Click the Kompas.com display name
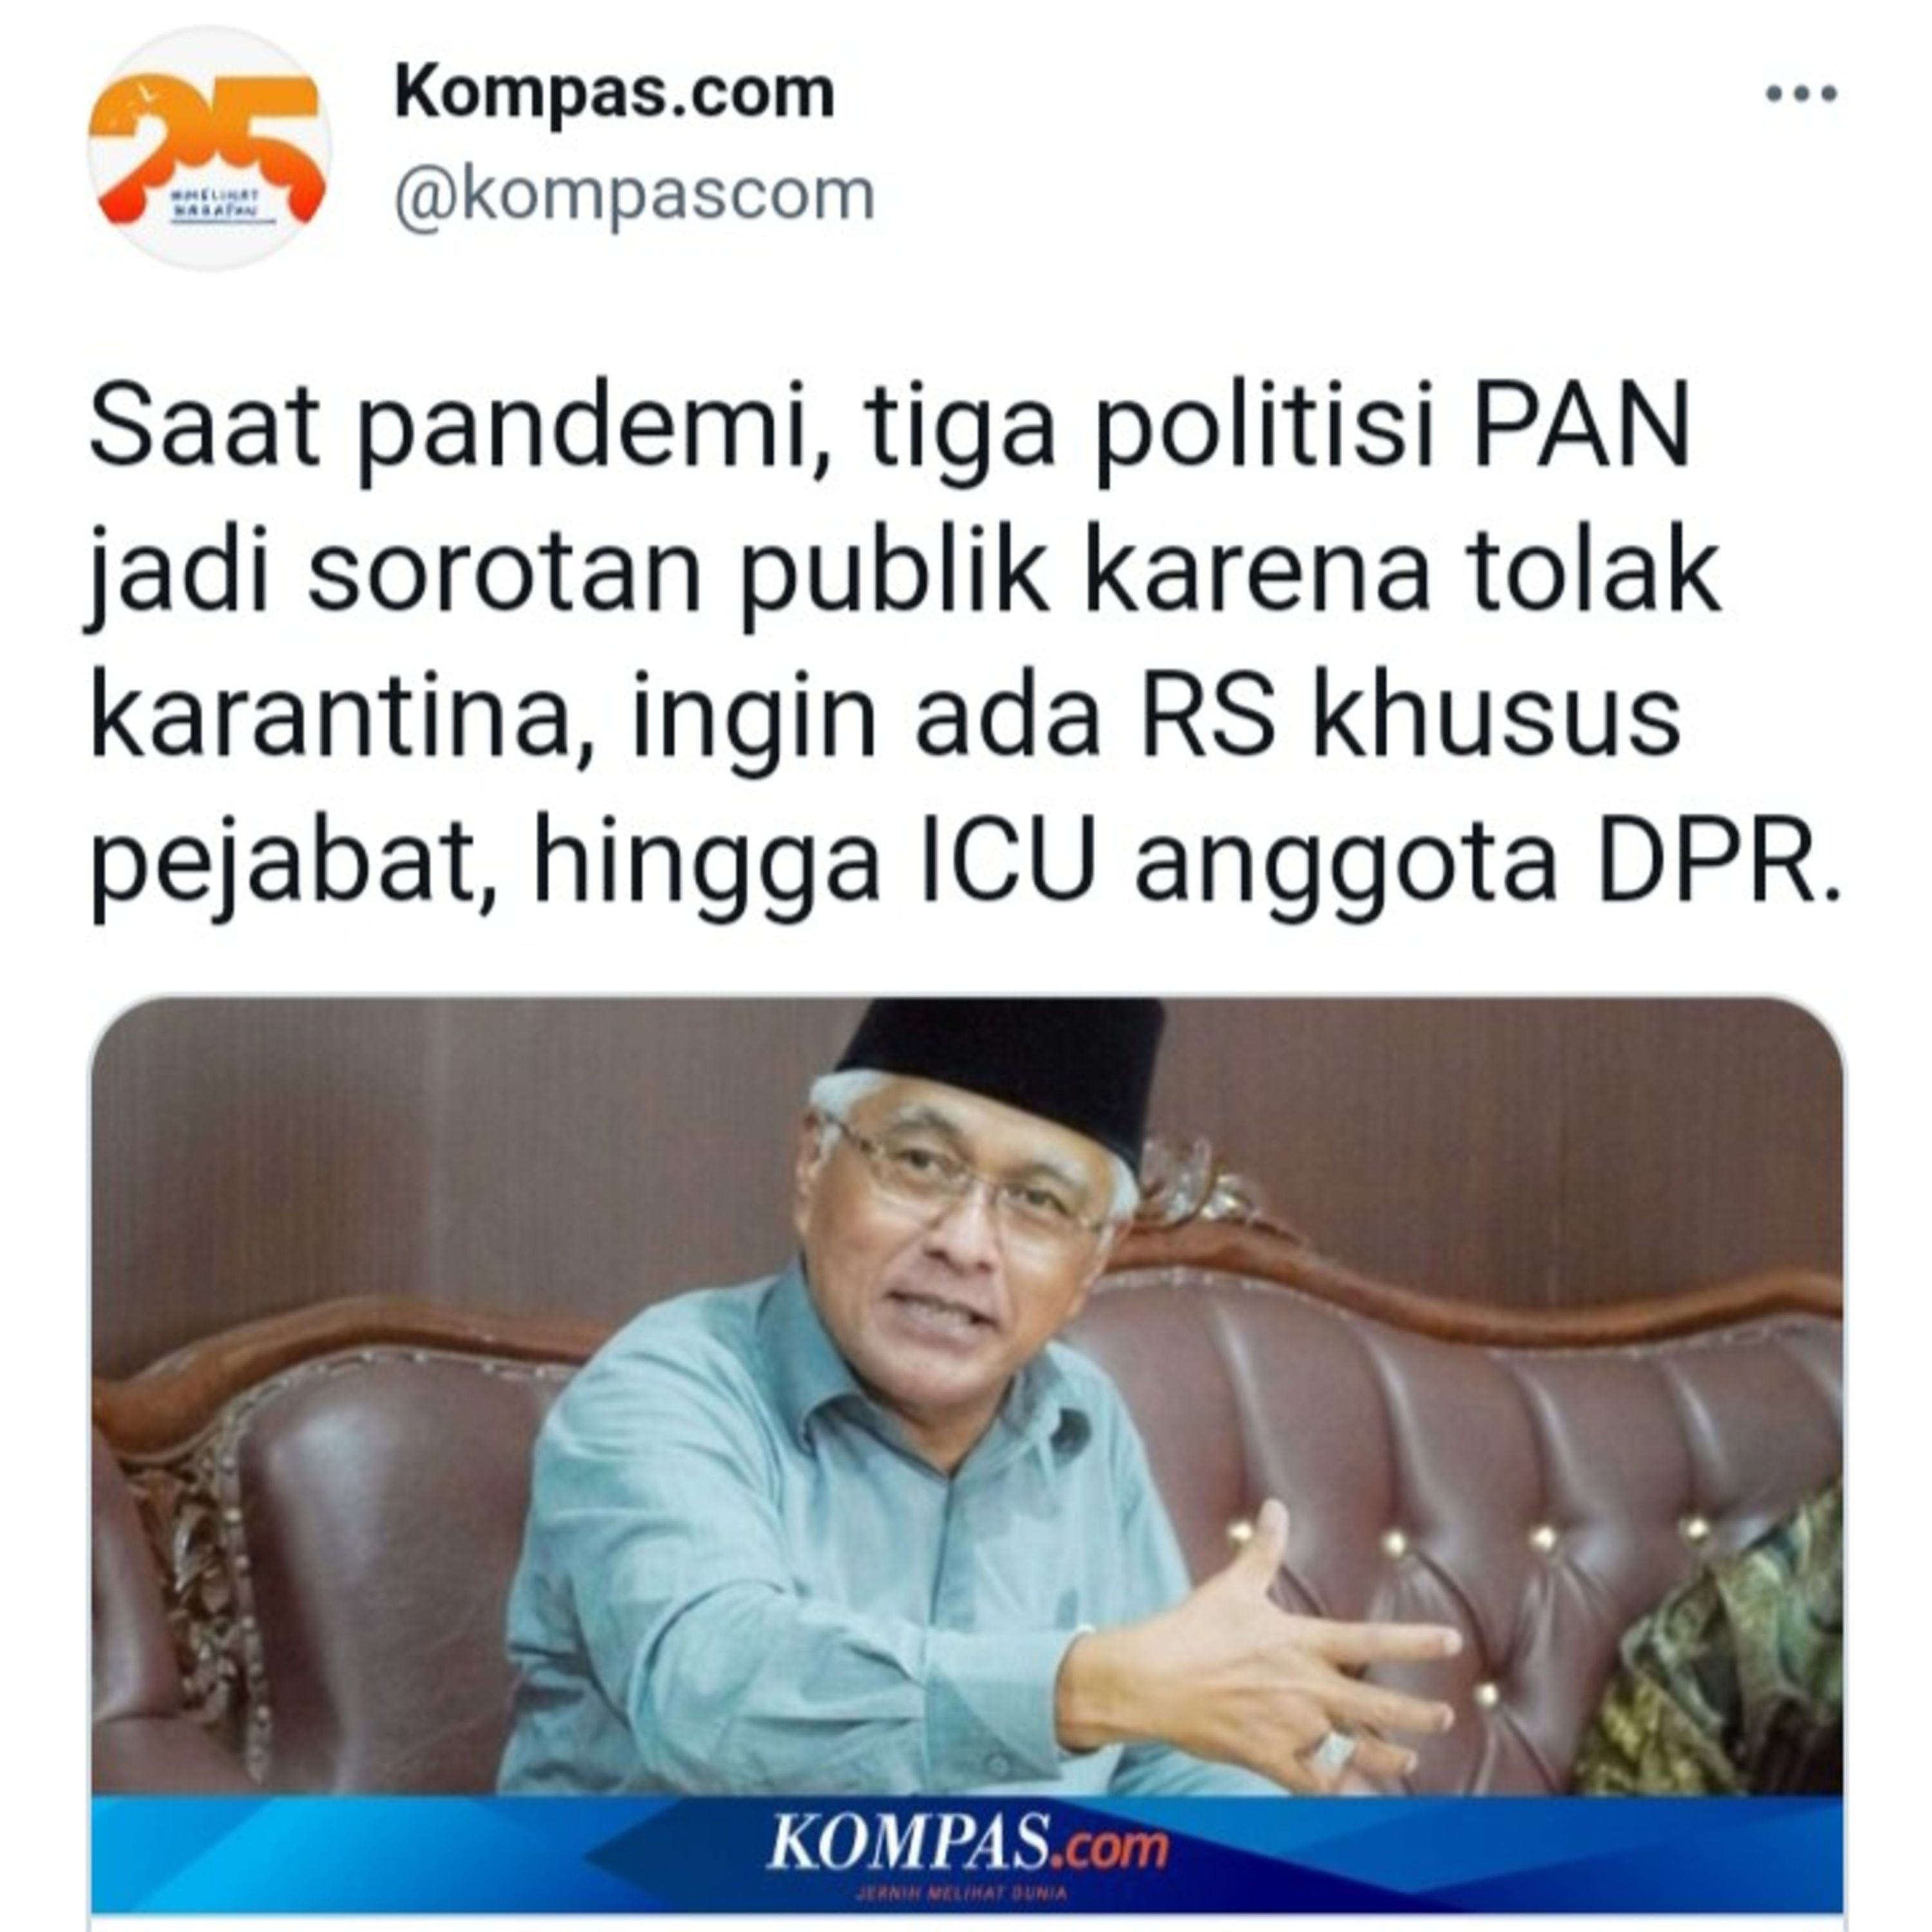 click(614, 93)
